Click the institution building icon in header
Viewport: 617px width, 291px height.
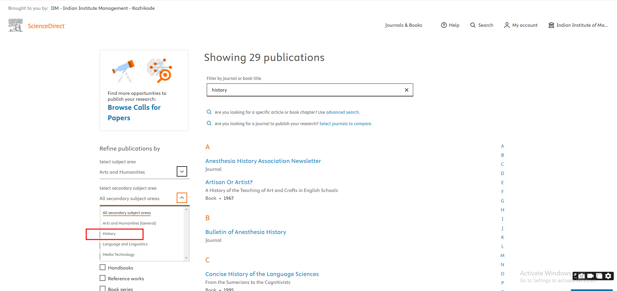[551, 25]
